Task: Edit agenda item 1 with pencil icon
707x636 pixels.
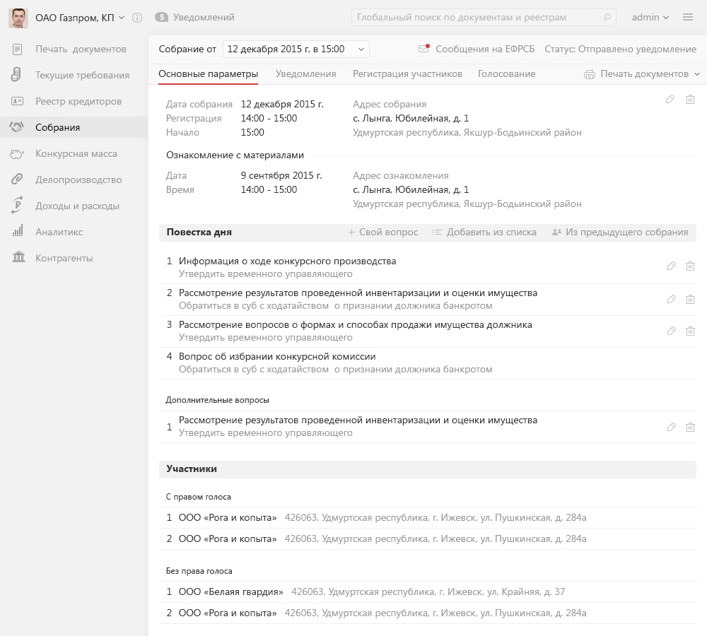Action: pyautogui.click(x=672, y=266)
